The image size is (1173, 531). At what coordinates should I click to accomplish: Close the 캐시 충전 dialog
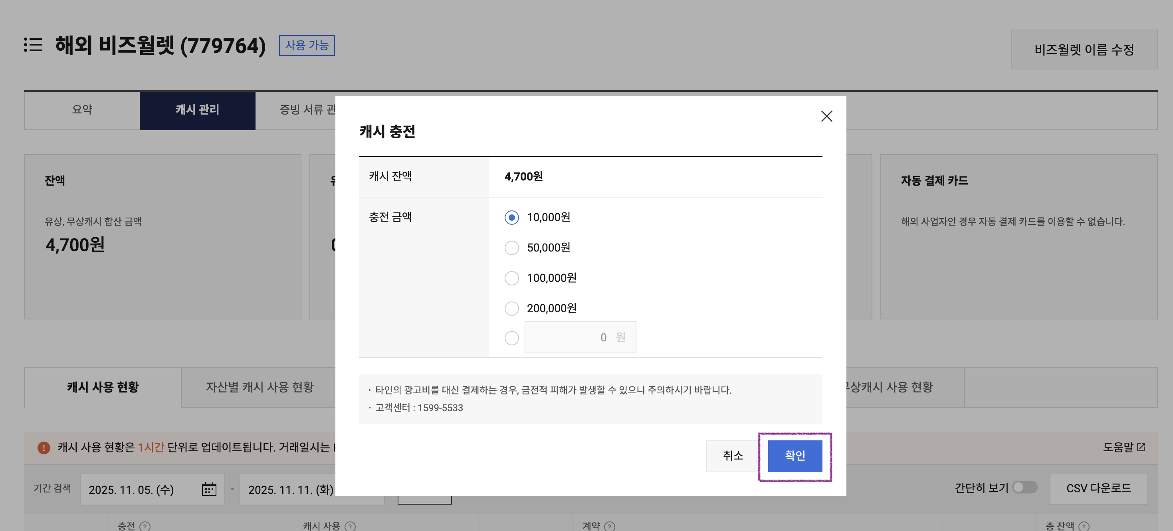(x=826, y=116)
